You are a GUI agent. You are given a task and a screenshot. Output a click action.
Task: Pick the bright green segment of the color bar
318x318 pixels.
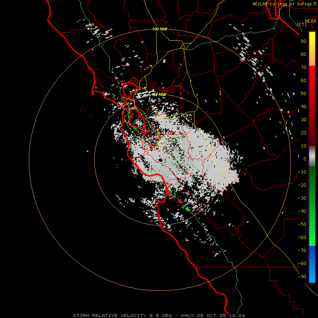(312, 229)
